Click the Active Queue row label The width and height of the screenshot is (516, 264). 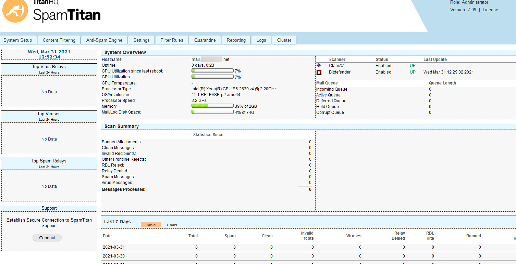[328, 95]
